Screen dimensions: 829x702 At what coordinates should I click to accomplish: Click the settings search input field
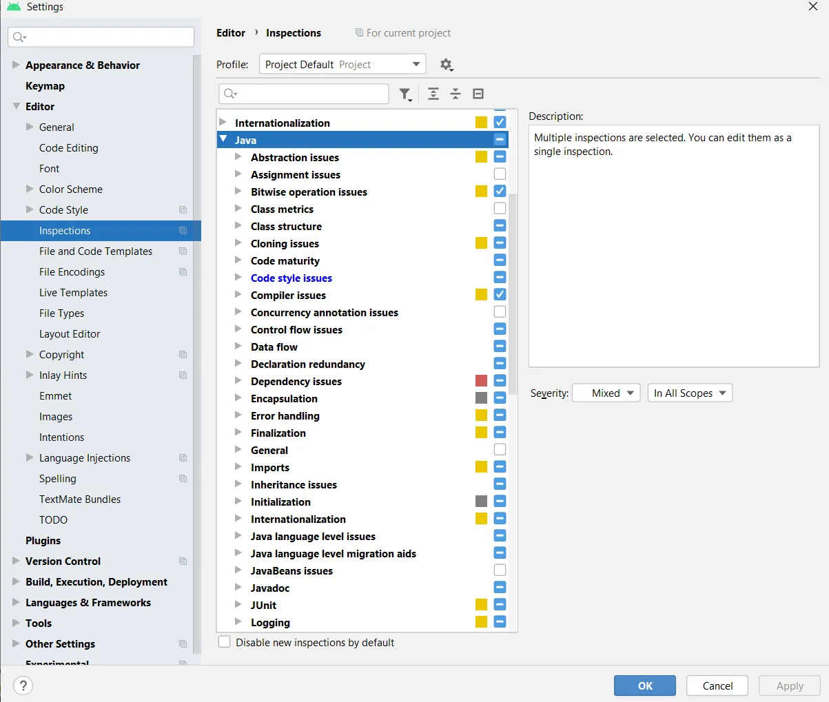coord(101,37)
